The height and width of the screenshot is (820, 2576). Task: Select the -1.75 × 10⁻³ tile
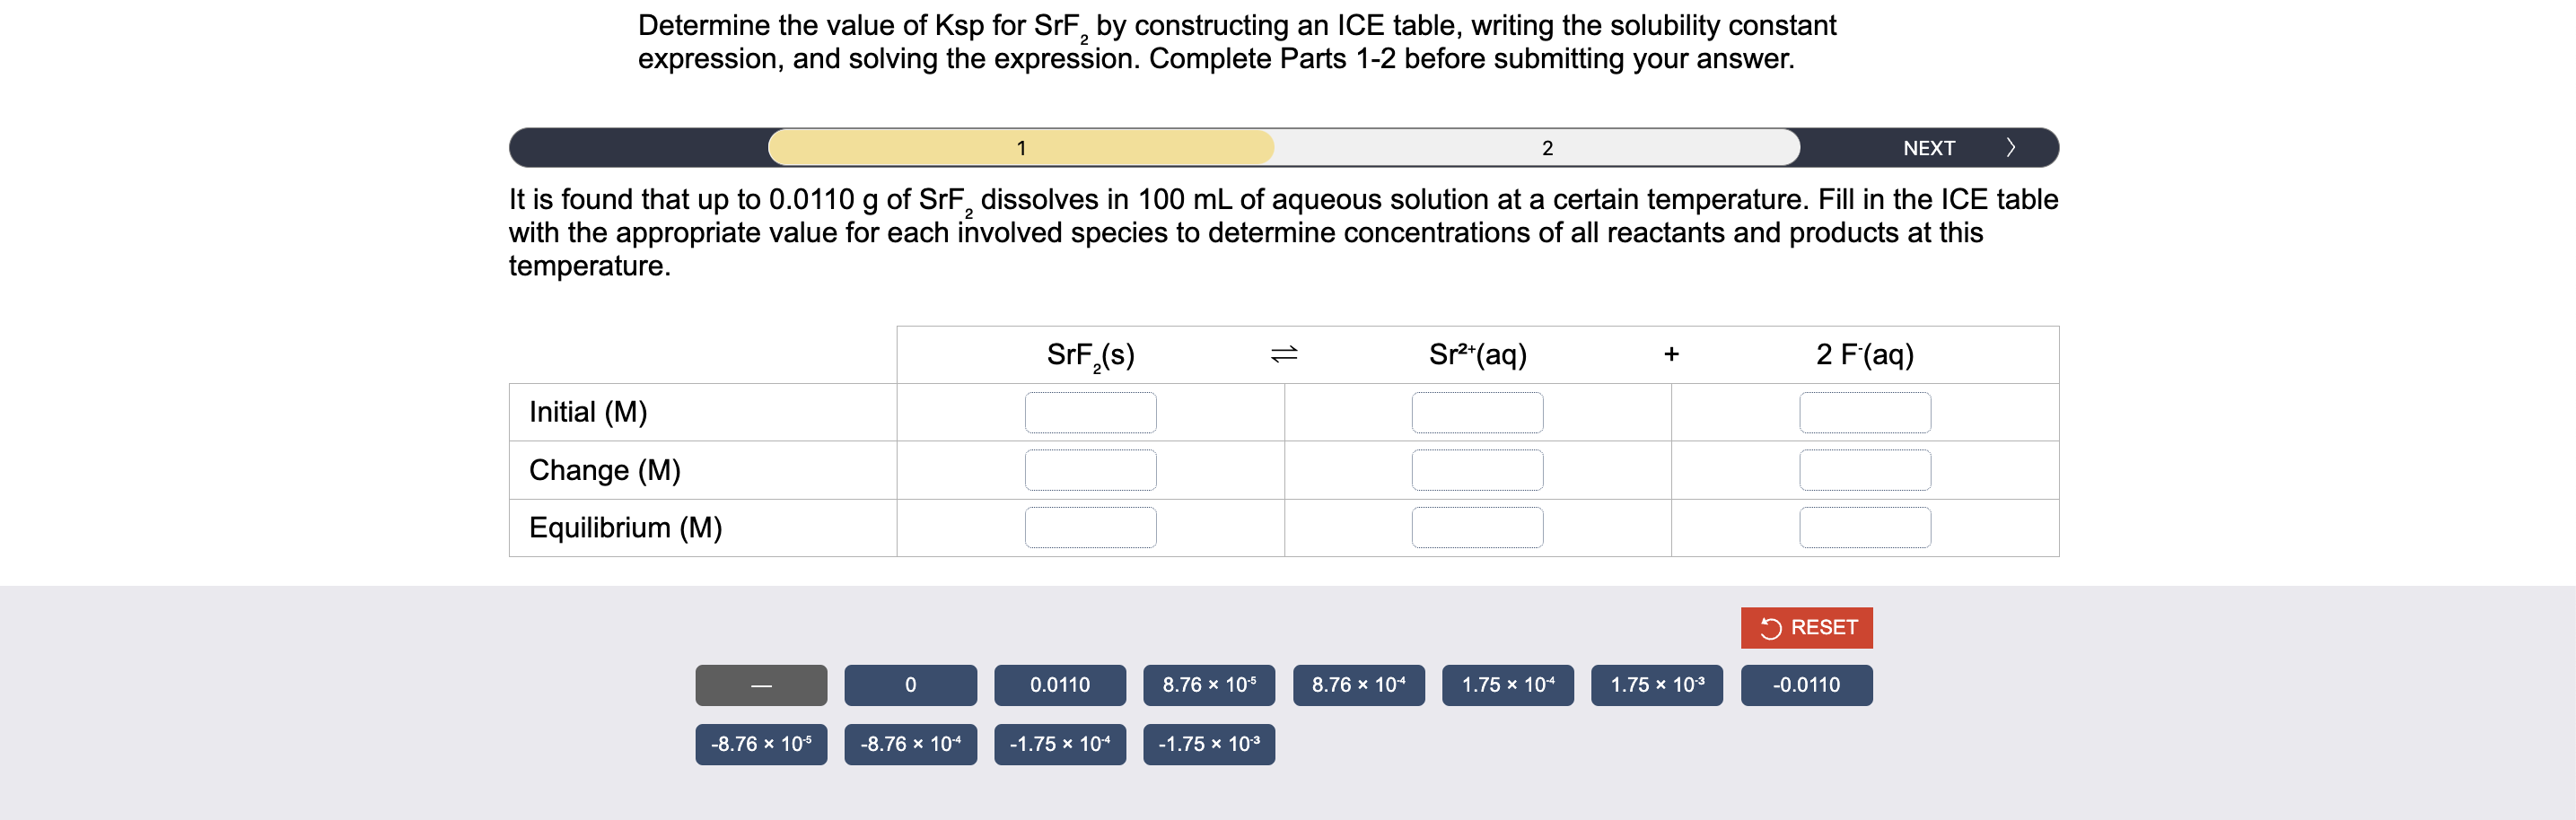pos(1209,743)
